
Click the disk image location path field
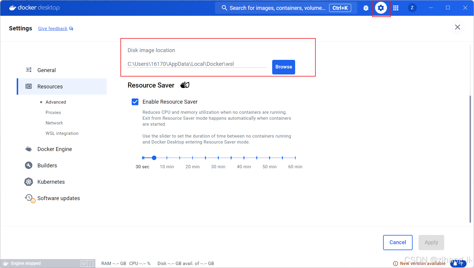197,64
